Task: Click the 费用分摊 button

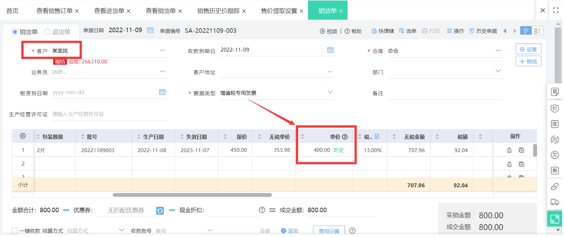Action: tap(329, 231)
